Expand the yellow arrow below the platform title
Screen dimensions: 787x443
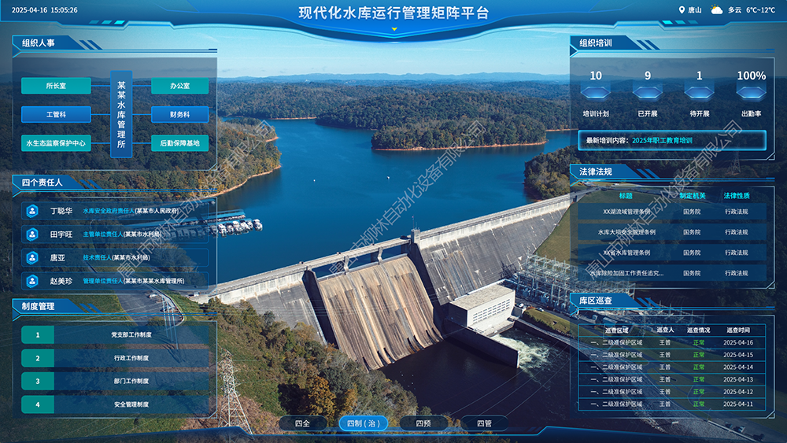click(394, 30)
